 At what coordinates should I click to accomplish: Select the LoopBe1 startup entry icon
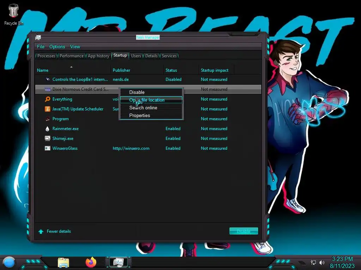click(x=48, y=79)
